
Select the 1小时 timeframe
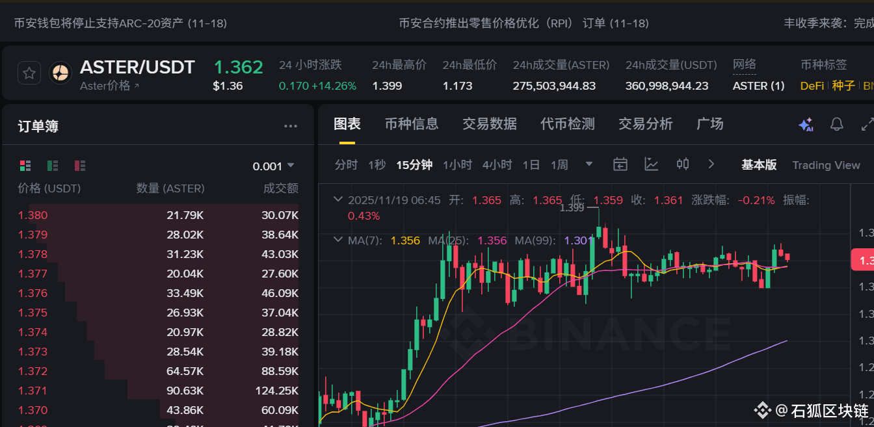pos(457,164)
